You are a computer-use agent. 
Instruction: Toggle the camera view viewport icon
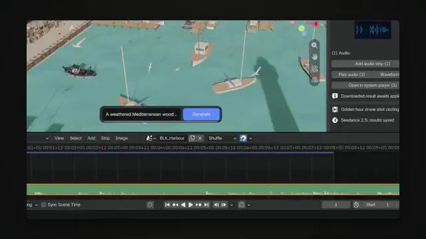(x=314, y=68)
